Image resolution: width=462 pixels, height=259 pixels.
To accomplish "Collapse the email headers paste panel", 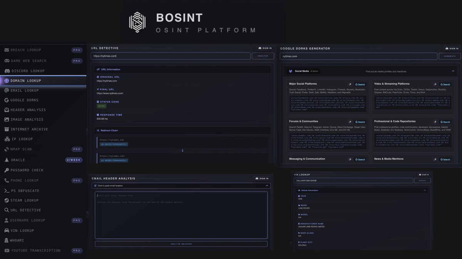I will 266,185.
